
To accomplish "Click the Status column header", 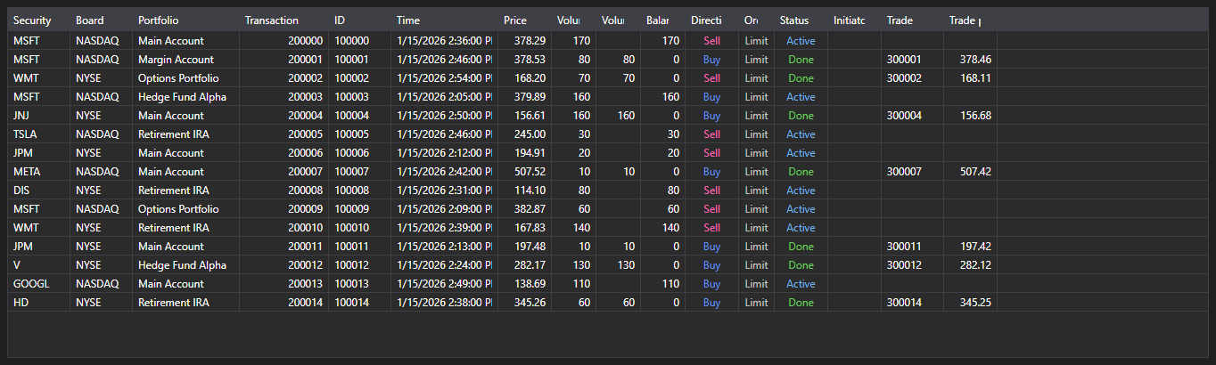I will pyautogui.click(x=801, y=20).
